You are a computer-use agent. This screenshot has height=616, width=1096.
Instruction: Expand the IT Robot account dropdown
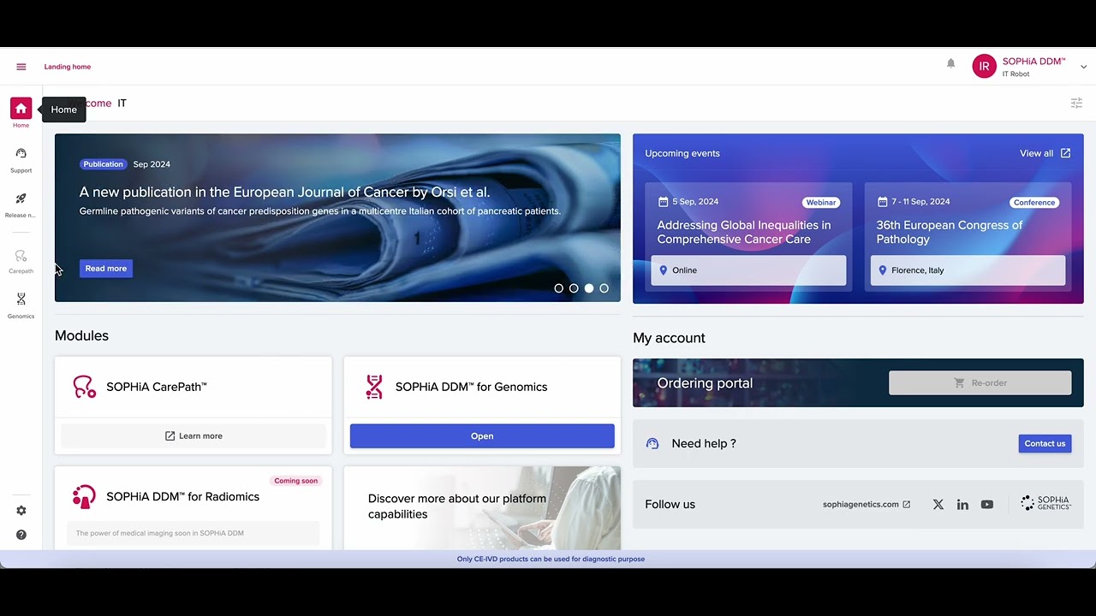click(x=1083, y=67)
